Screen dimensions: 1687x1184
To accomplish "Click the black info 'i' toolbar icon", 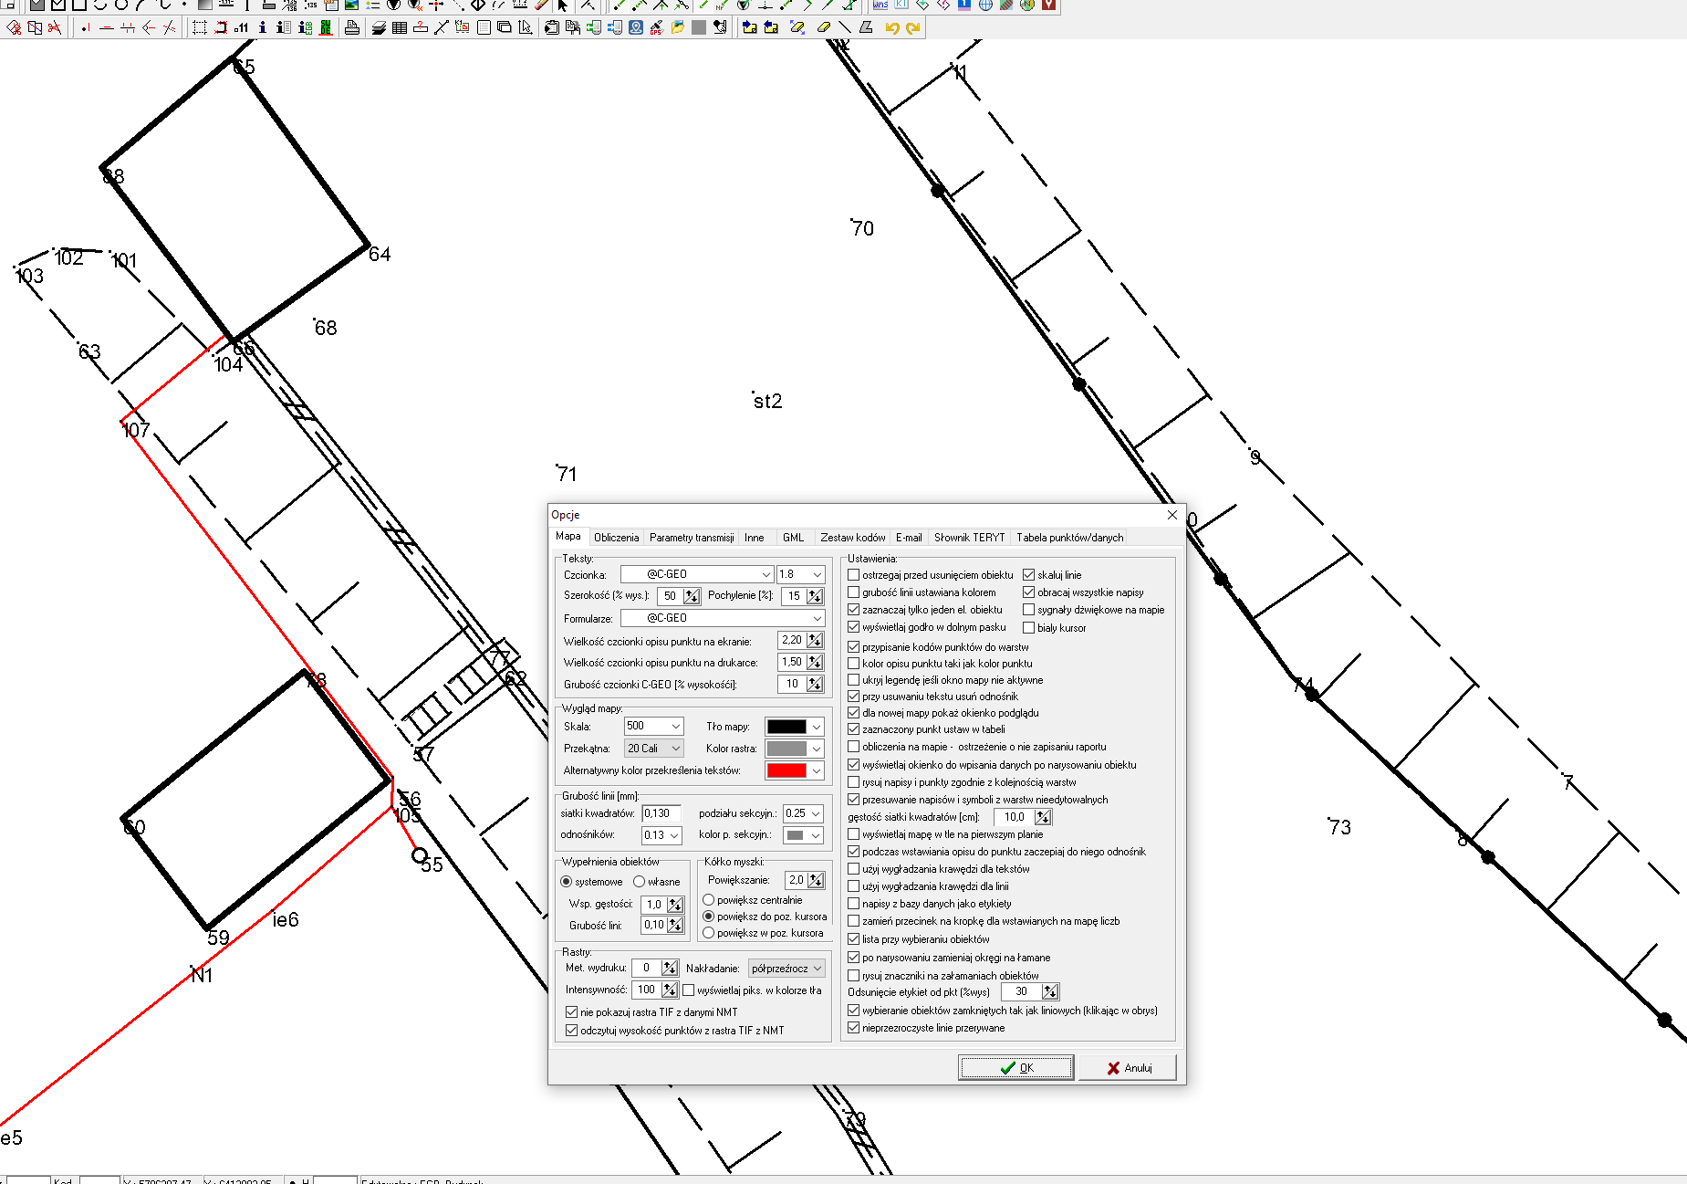I will [262, 27].
